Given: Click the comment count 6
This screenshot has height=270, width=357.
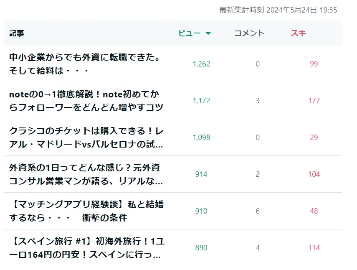Looking at the screenshot, I should coord(258,211).
